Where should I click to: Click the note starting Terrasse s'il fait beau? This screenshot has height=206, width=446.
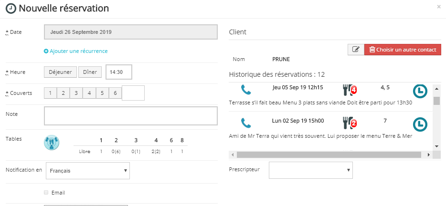pos(320,103)
